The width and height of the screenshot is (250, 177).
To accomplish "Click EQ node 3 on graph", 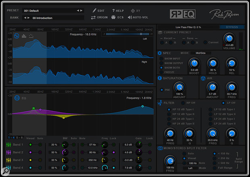I will pos(64,118).
